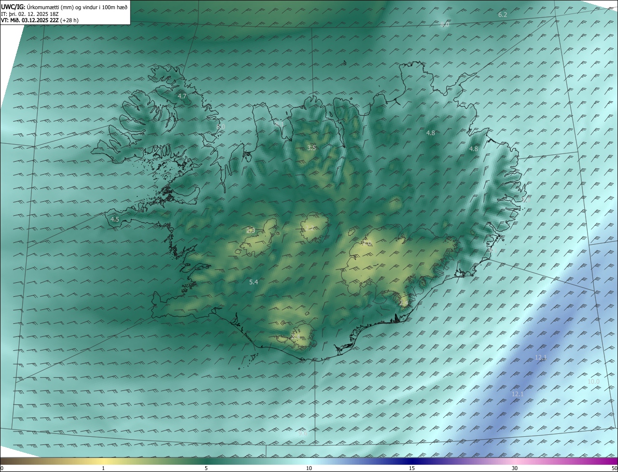Click the 10.0 value label over the ocean
The width and height of the screenshot is (618, 472).
tap(593, 381)
